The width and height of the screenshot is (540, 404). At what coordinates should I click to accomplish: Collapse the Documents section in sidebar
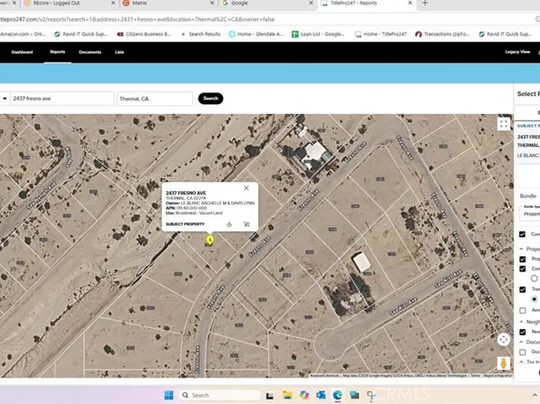pos(521,342)
